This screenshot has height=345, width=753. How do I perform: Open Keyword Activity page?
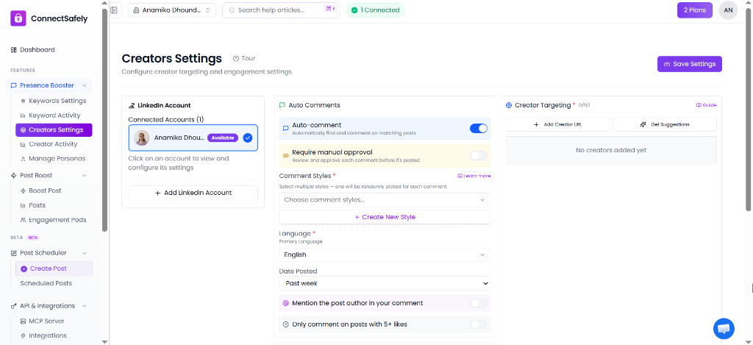(x=54, y=115)
